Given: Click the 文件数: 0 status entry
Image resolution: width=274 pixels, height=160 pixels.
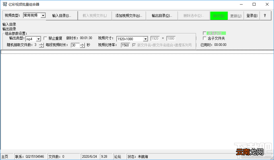Looking at the screenshot, I should tap(64, 157).
